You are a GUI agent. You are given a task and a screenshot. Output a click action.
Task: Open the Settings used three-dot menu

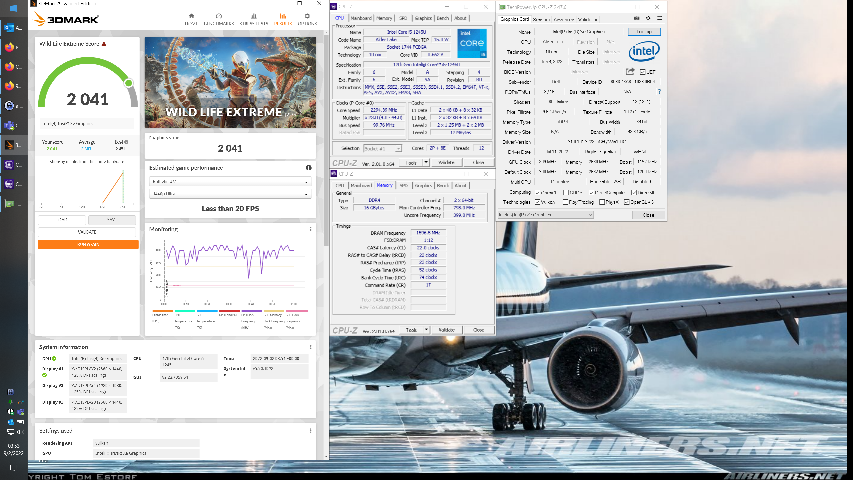[311, 431]
